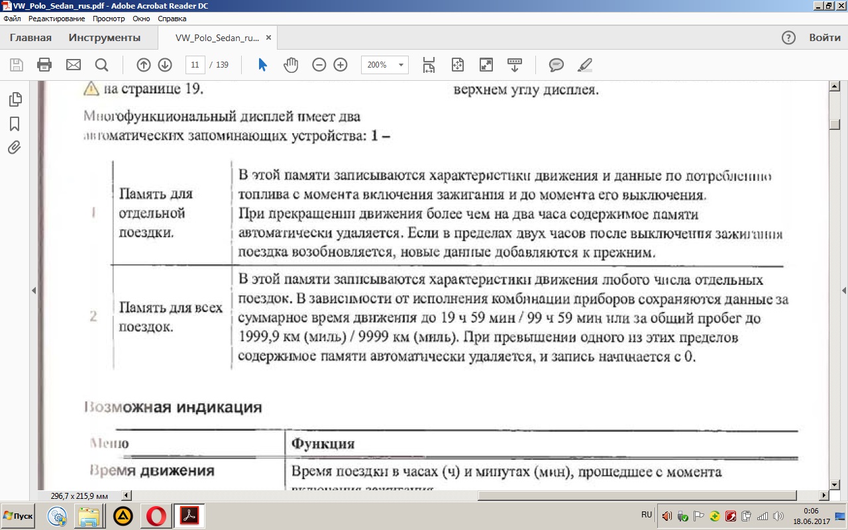The height and width of the screenshot is (530, 848).
Task: Click the Пуск start button
Action: tap(19, 515)
